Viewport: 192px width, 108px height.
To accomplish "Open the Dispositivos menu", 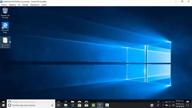I will [35, 5].
